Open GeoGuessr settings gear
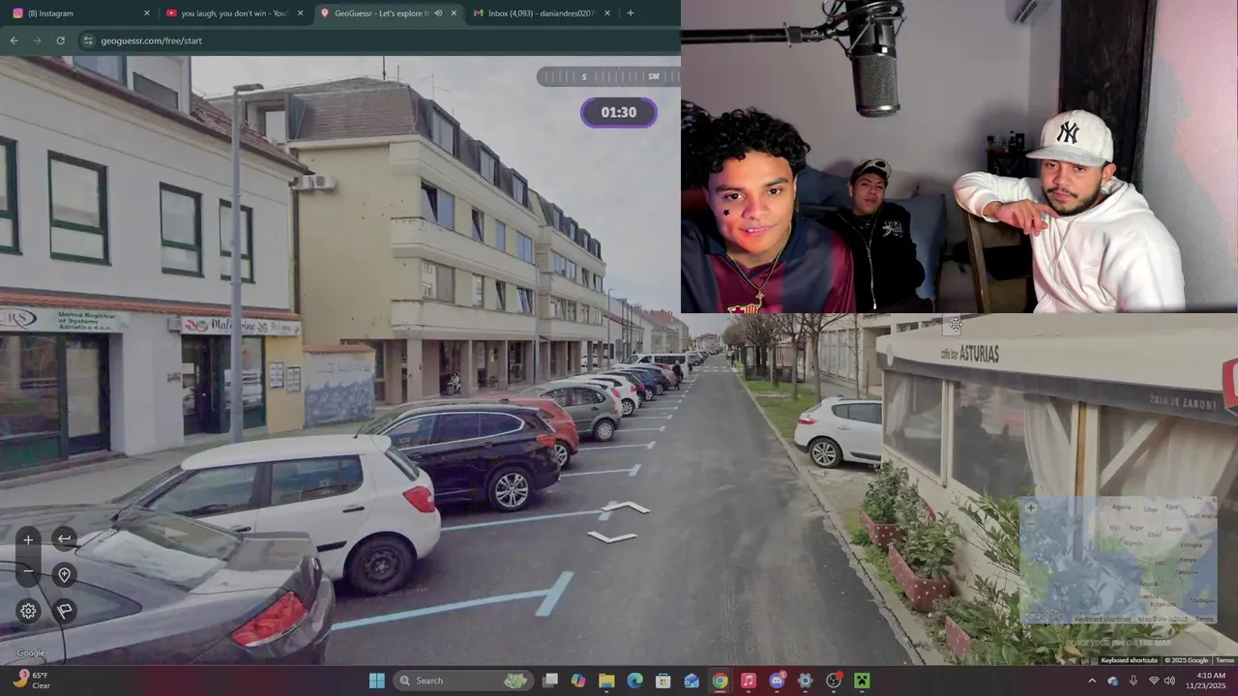1238x696 pixels. coord(28,611)
